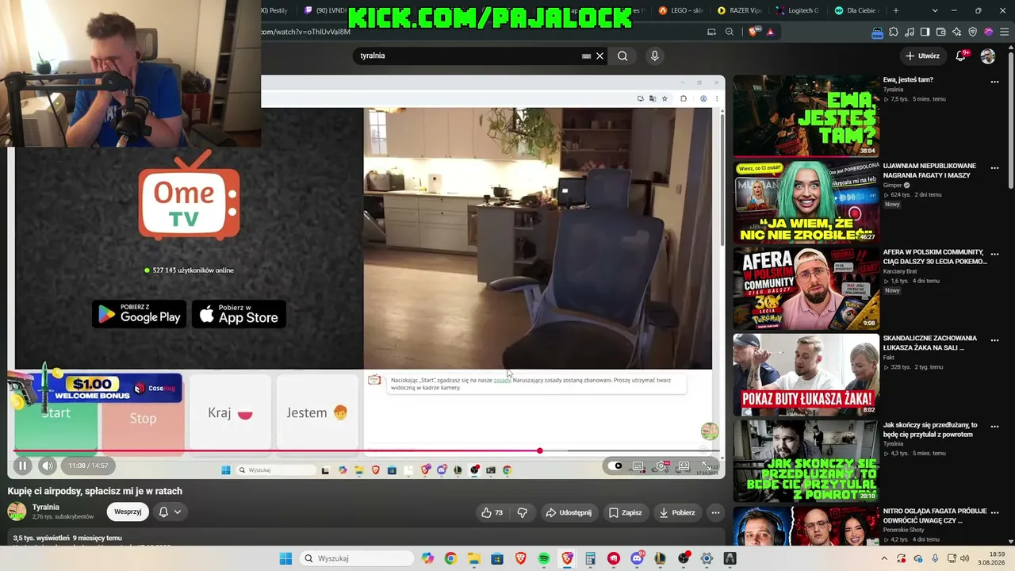This screenshot has height=571, width=1015.
Task: Pause the YouTube video playback
Action: [x=22, y=466]
